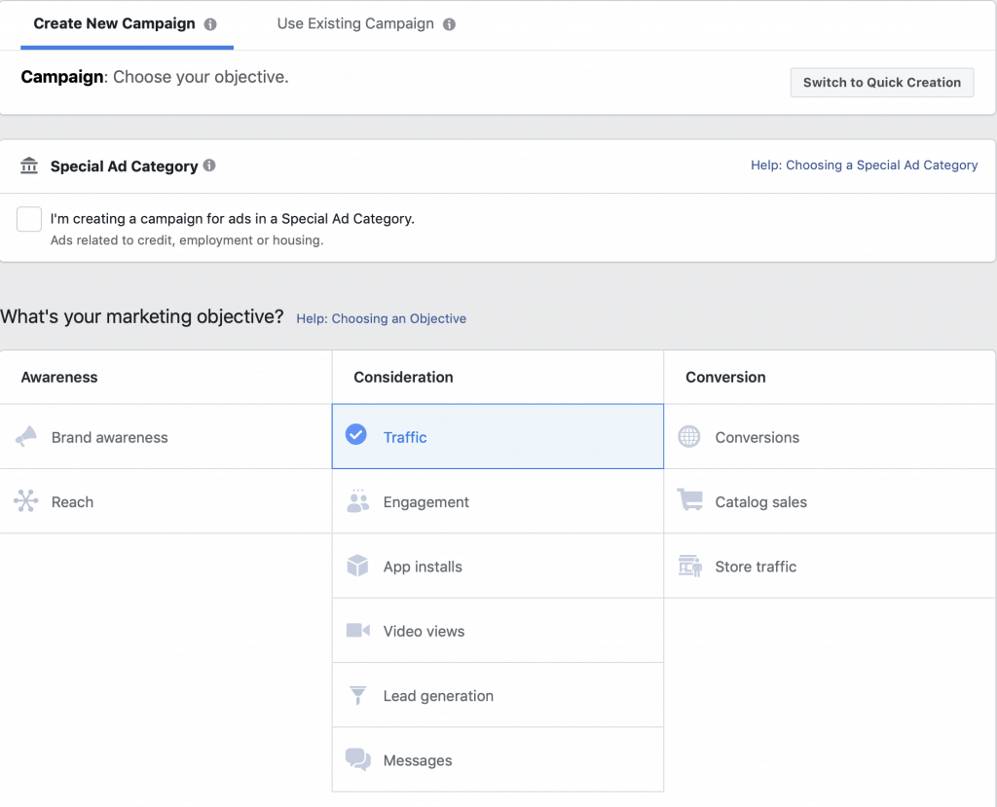Viewport: 997px width, 807px height.
Task: Click info icon next to Create New Campaign
Action: [x=210, y=24]
